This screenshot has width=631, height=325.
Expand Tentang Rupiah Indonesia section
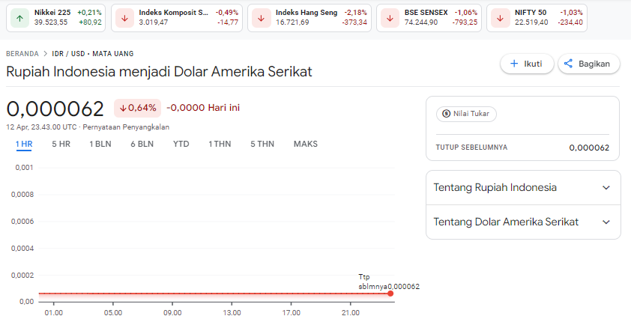(x=606, y=188)
